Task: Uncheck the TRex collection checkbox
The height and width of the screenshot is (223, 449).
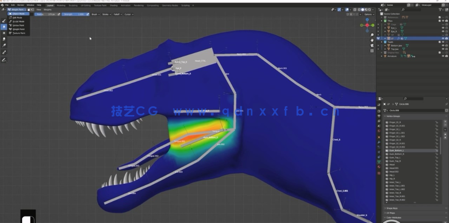Action: tap(440, 21)
